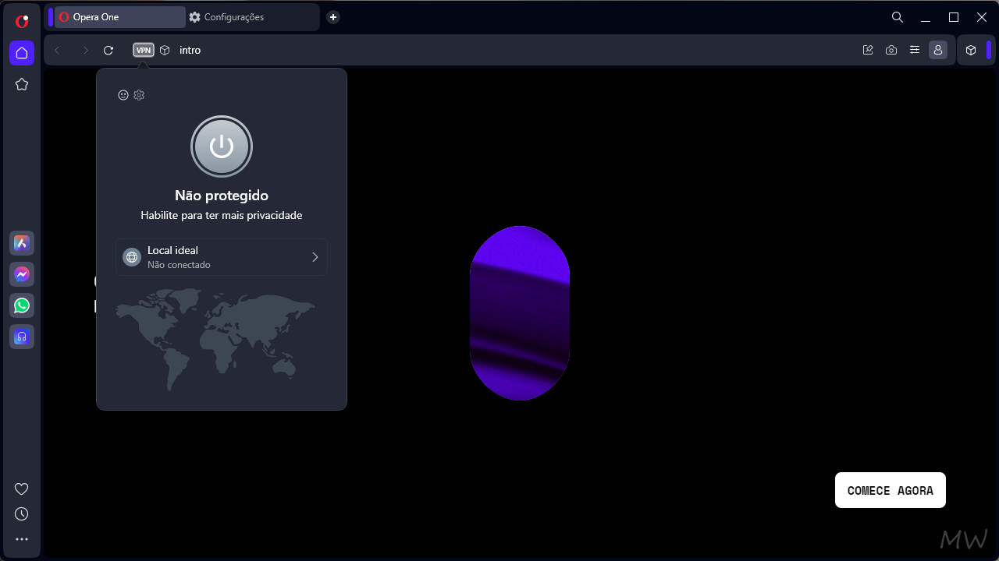999x561 pixels.
Task: Expand the Local ideal location chooser
Action: [x=222, y=257]
